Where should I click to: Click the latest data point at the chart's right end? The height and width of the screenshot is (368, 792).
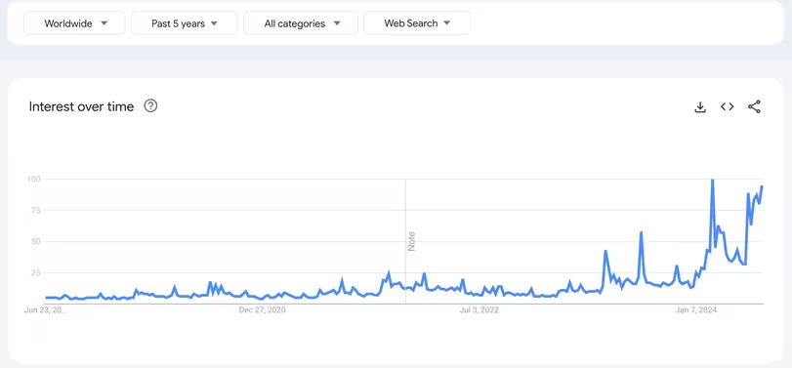point(762,186)
